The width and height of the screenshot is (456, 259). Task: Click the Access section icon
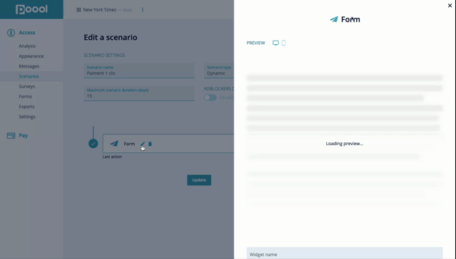[11, 33]
